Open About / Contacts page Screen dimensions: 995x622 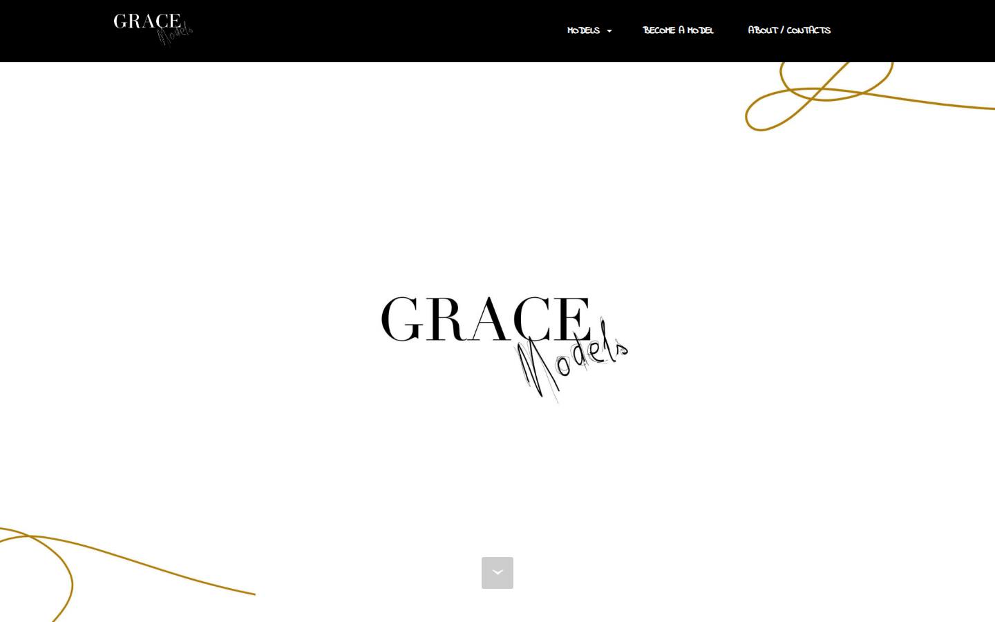click(789, 30)
